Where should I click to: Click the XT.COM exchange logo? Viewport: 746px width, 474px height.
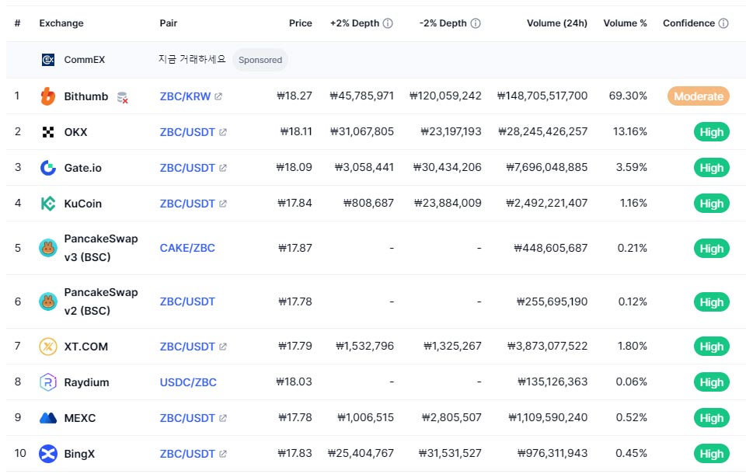48,347
